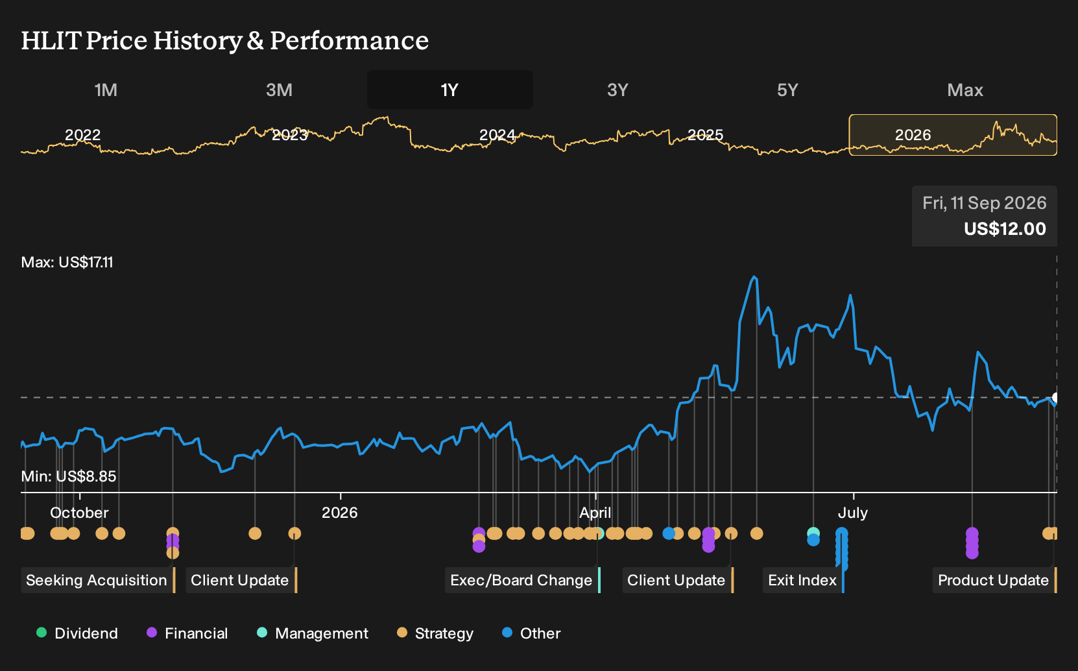This screenshot has width=1078, height=671.
Task: Open the Exit Index event label
Action: pos(804,580)
